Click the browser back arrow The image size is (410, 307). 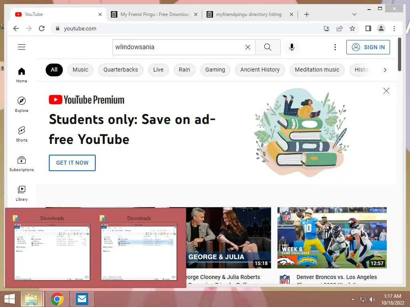(16, 28)
